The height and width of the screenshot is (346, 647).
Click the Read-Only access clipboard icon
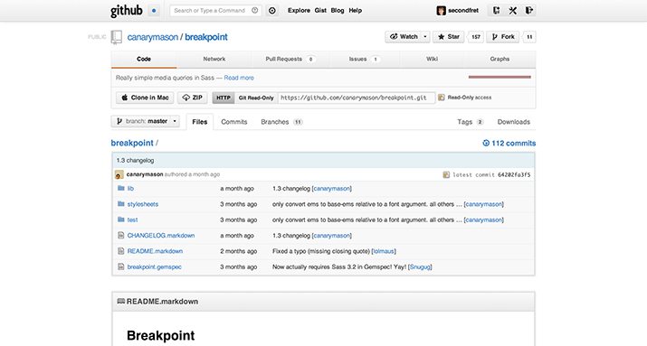coord(441,98)
